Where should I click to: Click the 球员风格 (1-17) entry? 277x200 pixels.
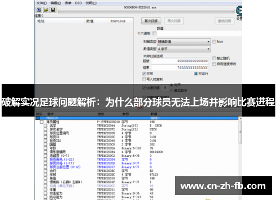[x=61, y=163]
